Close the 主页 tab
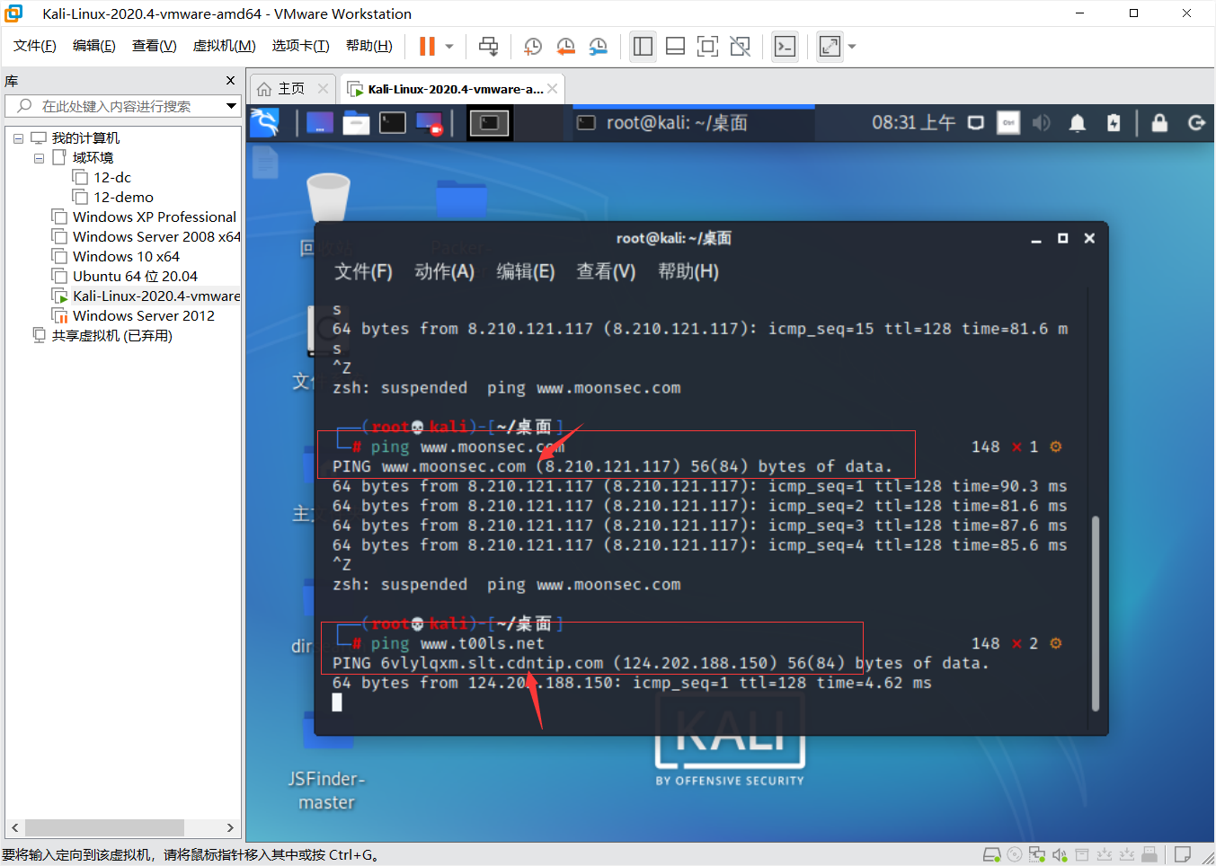Screen dimensions: 1216x866 tap(323, 88)
